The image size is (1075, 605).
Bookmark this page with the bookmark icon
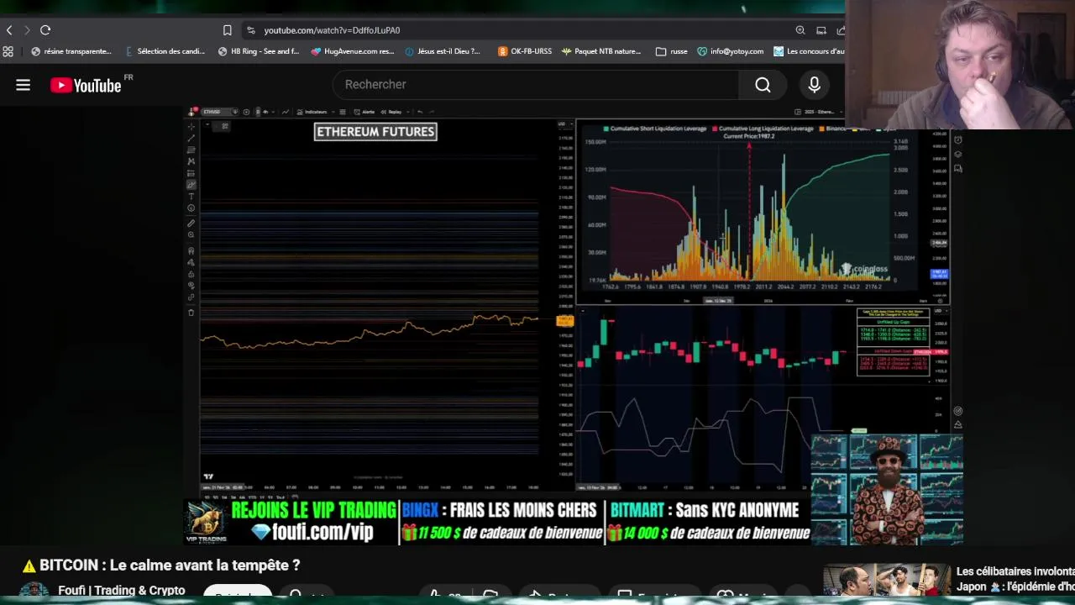pyautogui.click(x=228, y=30)
